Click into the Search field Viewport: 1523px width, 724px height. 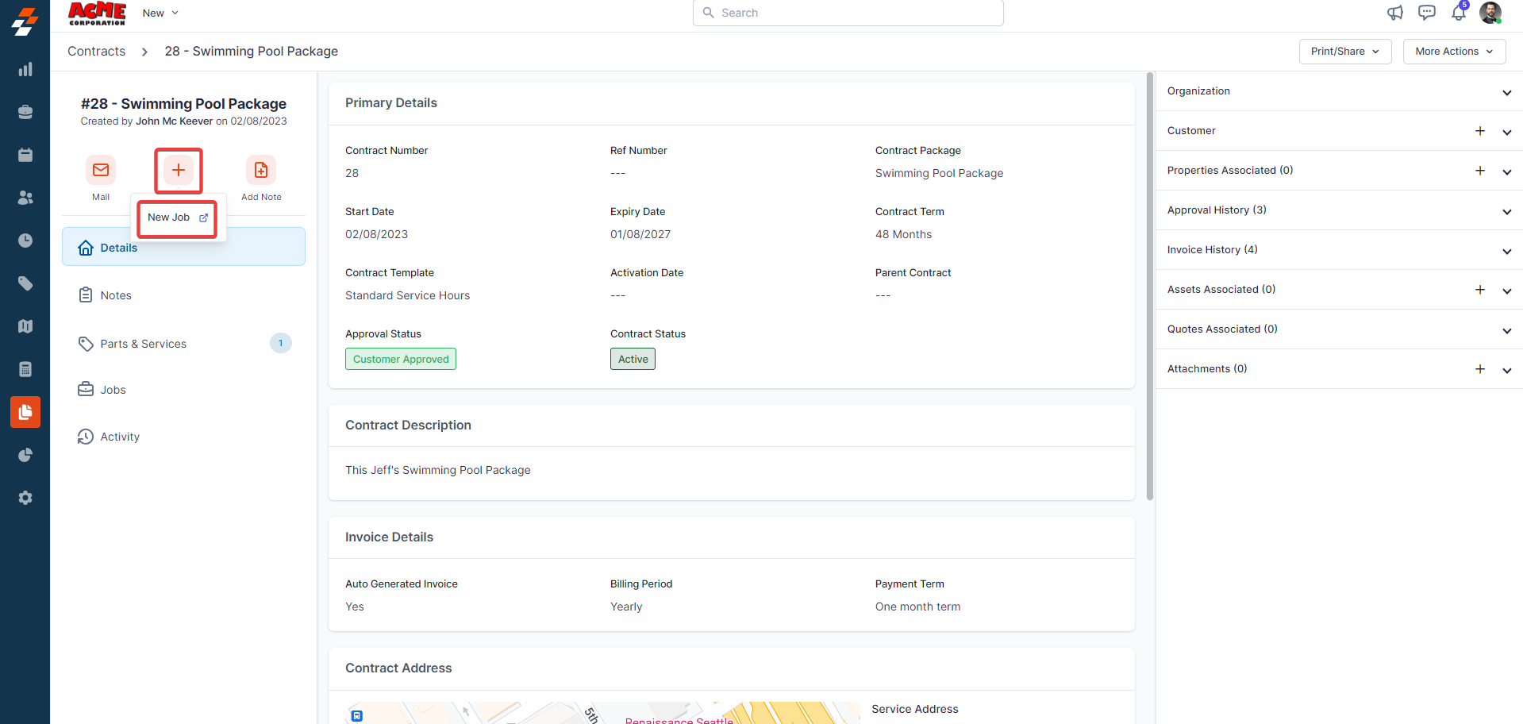848,13
